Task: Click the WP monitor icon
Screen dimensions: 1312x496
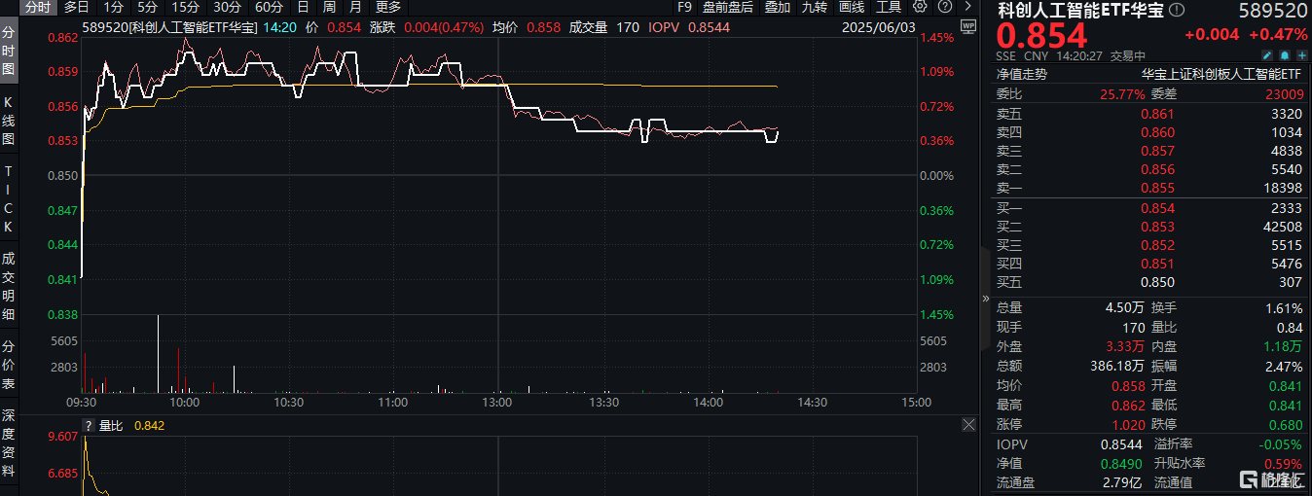Action: [967, 27]
